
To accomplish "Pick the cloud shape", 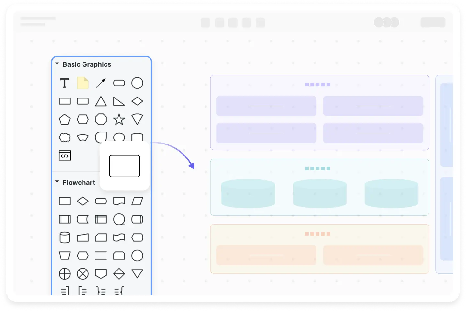I will click(65, 137).
